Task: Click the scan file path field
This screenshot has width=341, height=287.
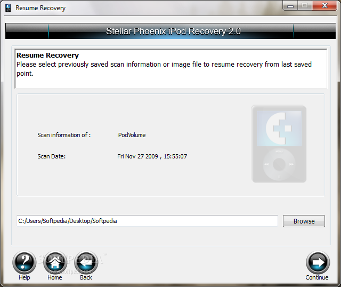Action: click(x=147, y=221)
